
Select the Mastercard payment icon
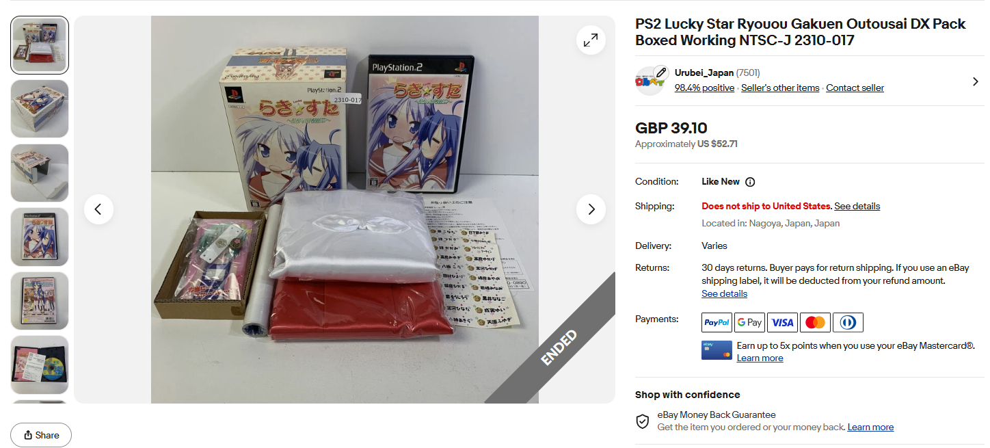click(815, 322)
